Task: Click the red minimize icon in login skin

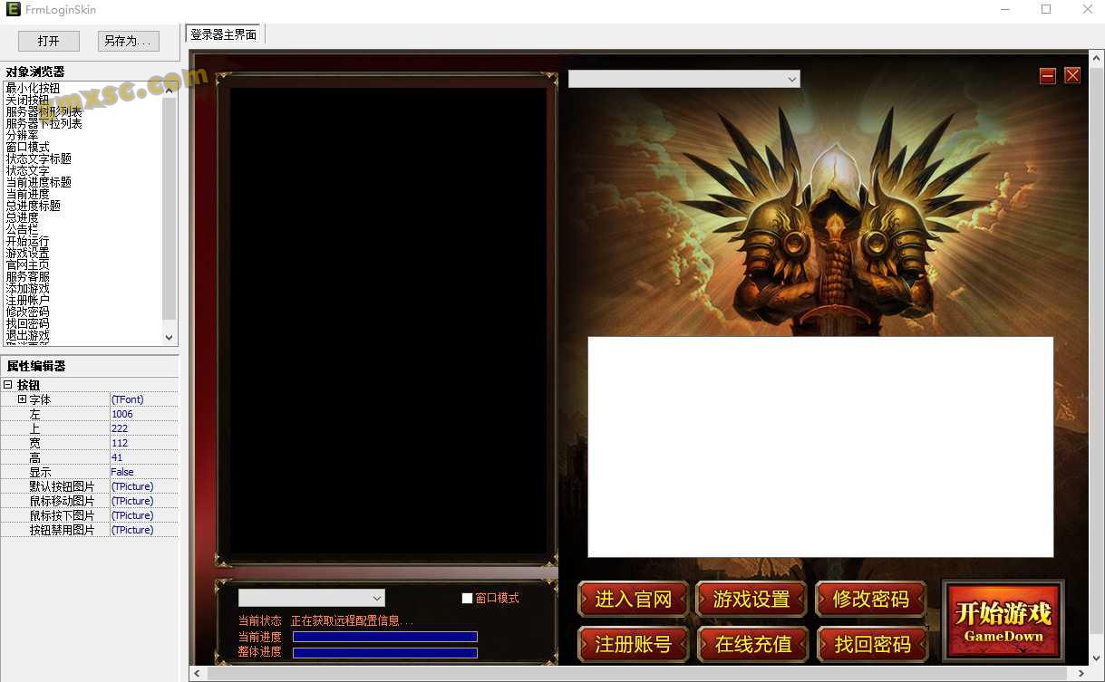Action: coord(1048,76)
